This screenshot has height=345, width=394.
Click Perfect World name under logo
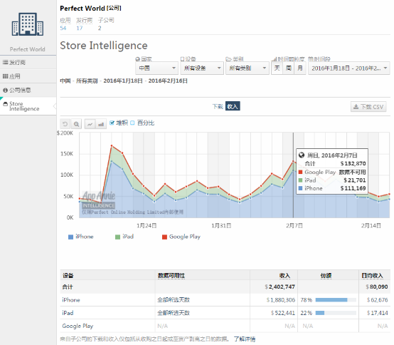28,49
